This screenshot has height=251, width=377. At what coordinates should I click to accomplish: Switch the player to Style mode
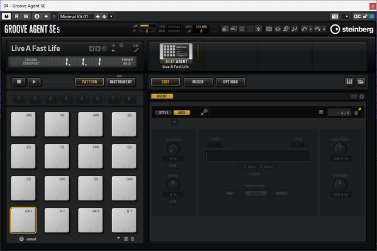pyautogui.click(x=164, y=112)
